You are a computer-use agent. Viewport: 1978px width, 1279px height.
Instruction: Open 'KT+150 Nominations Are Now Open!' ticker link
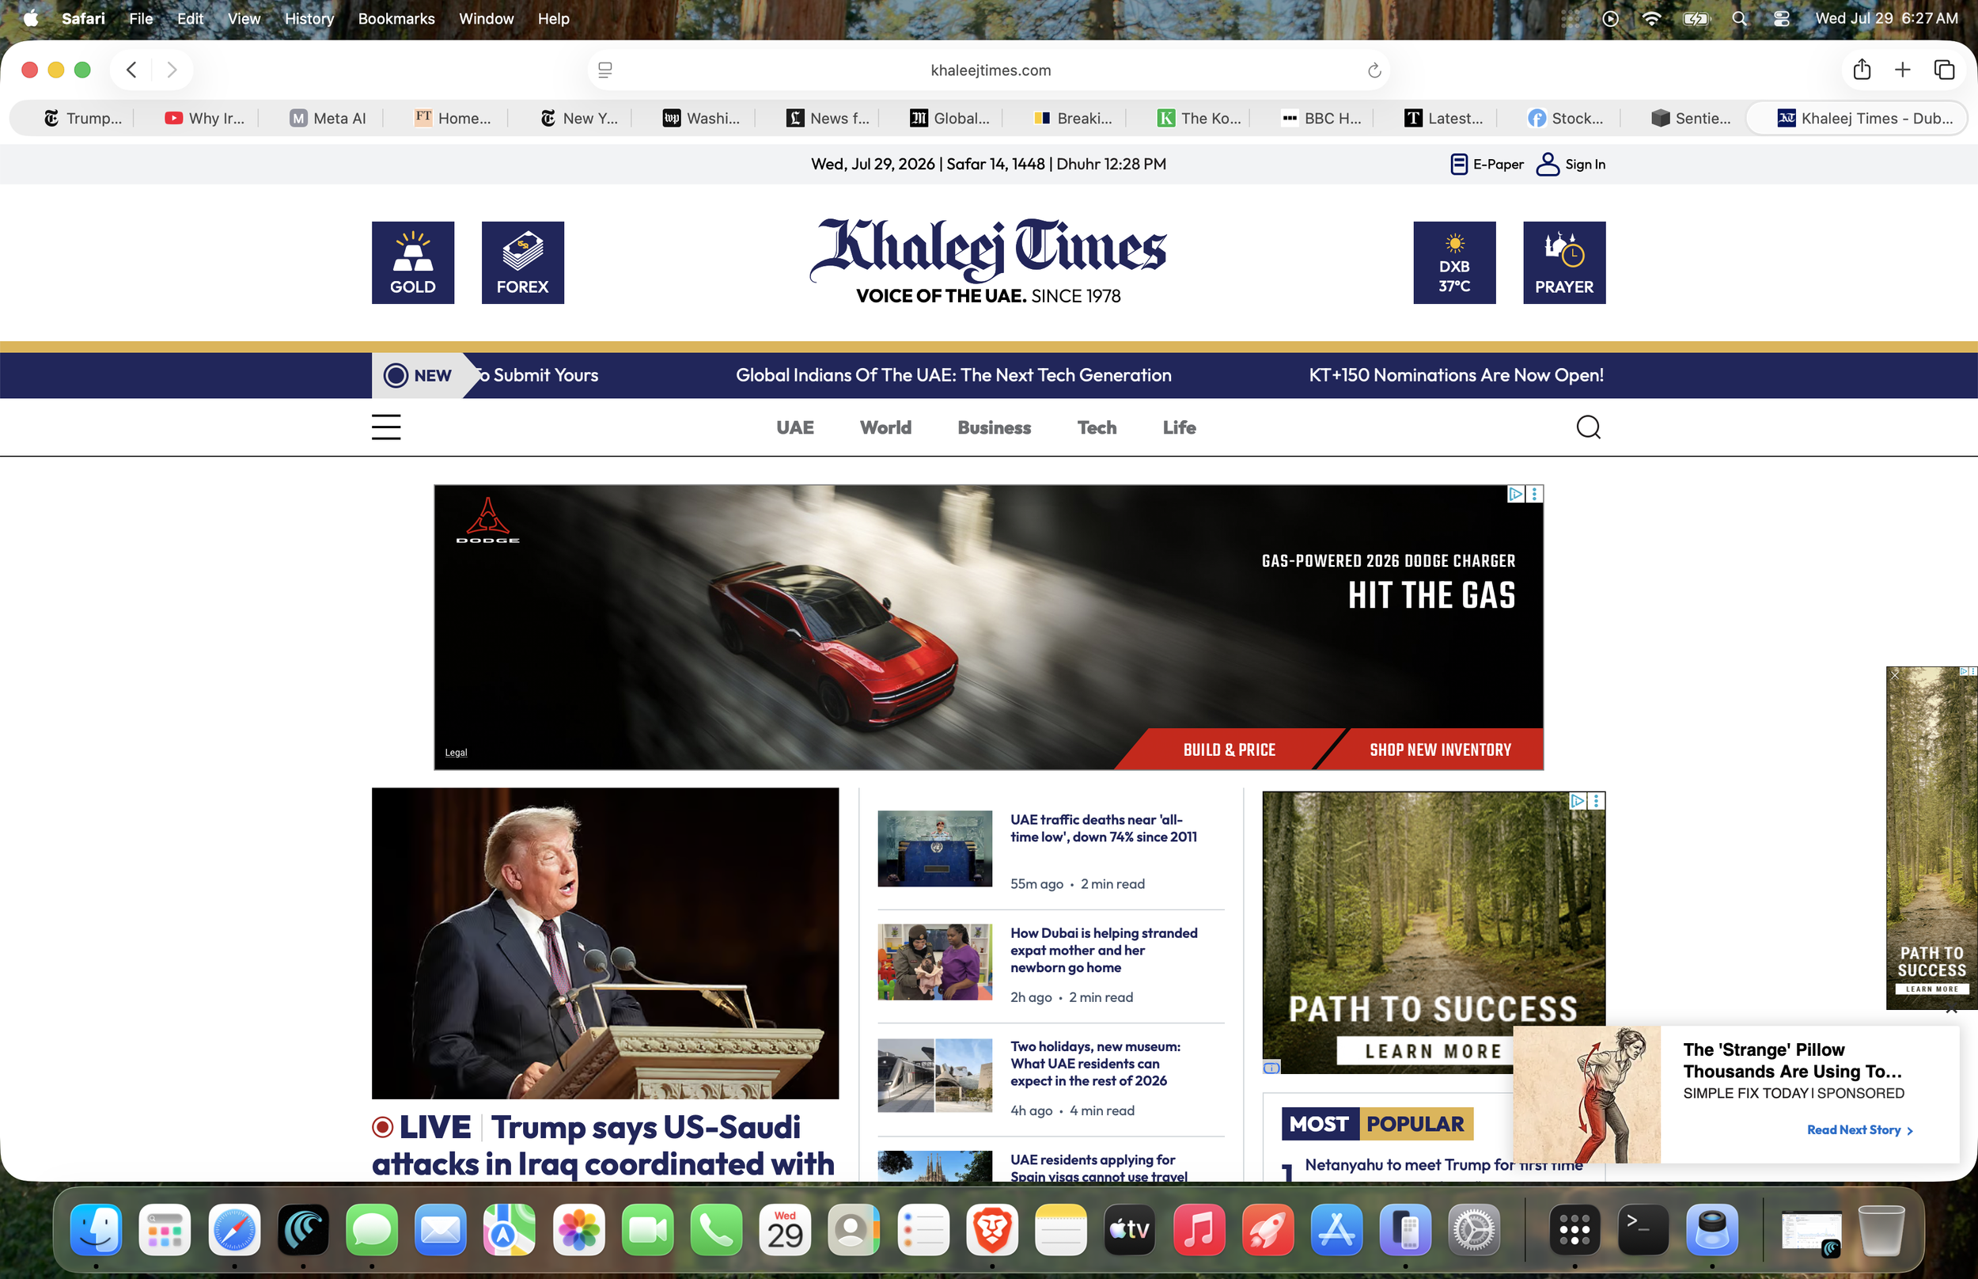[1456, 375]
